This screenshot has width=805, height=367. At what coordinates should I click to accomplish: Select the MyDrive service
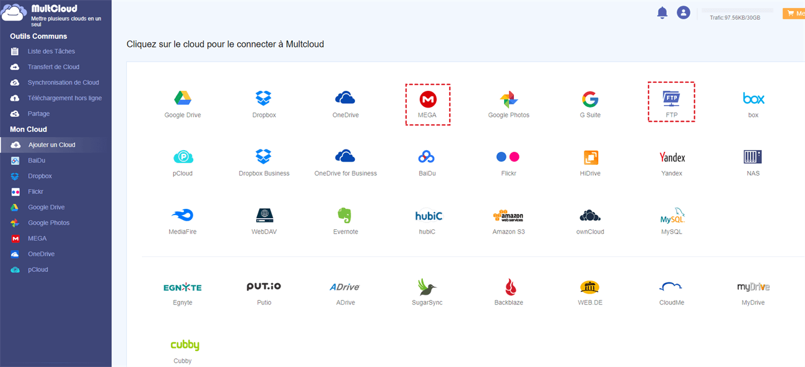753,287
